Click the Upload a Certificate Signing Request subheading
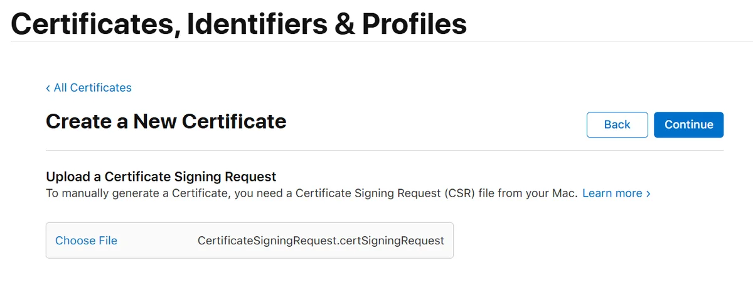The width and height of the screenshot is (753, 282). tap(161, 176)
